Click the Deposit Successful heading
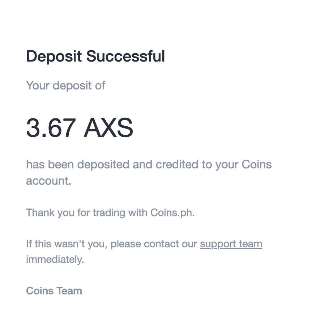Image resolution: width=316 pixels, height=336 pixels. point(95,56)
